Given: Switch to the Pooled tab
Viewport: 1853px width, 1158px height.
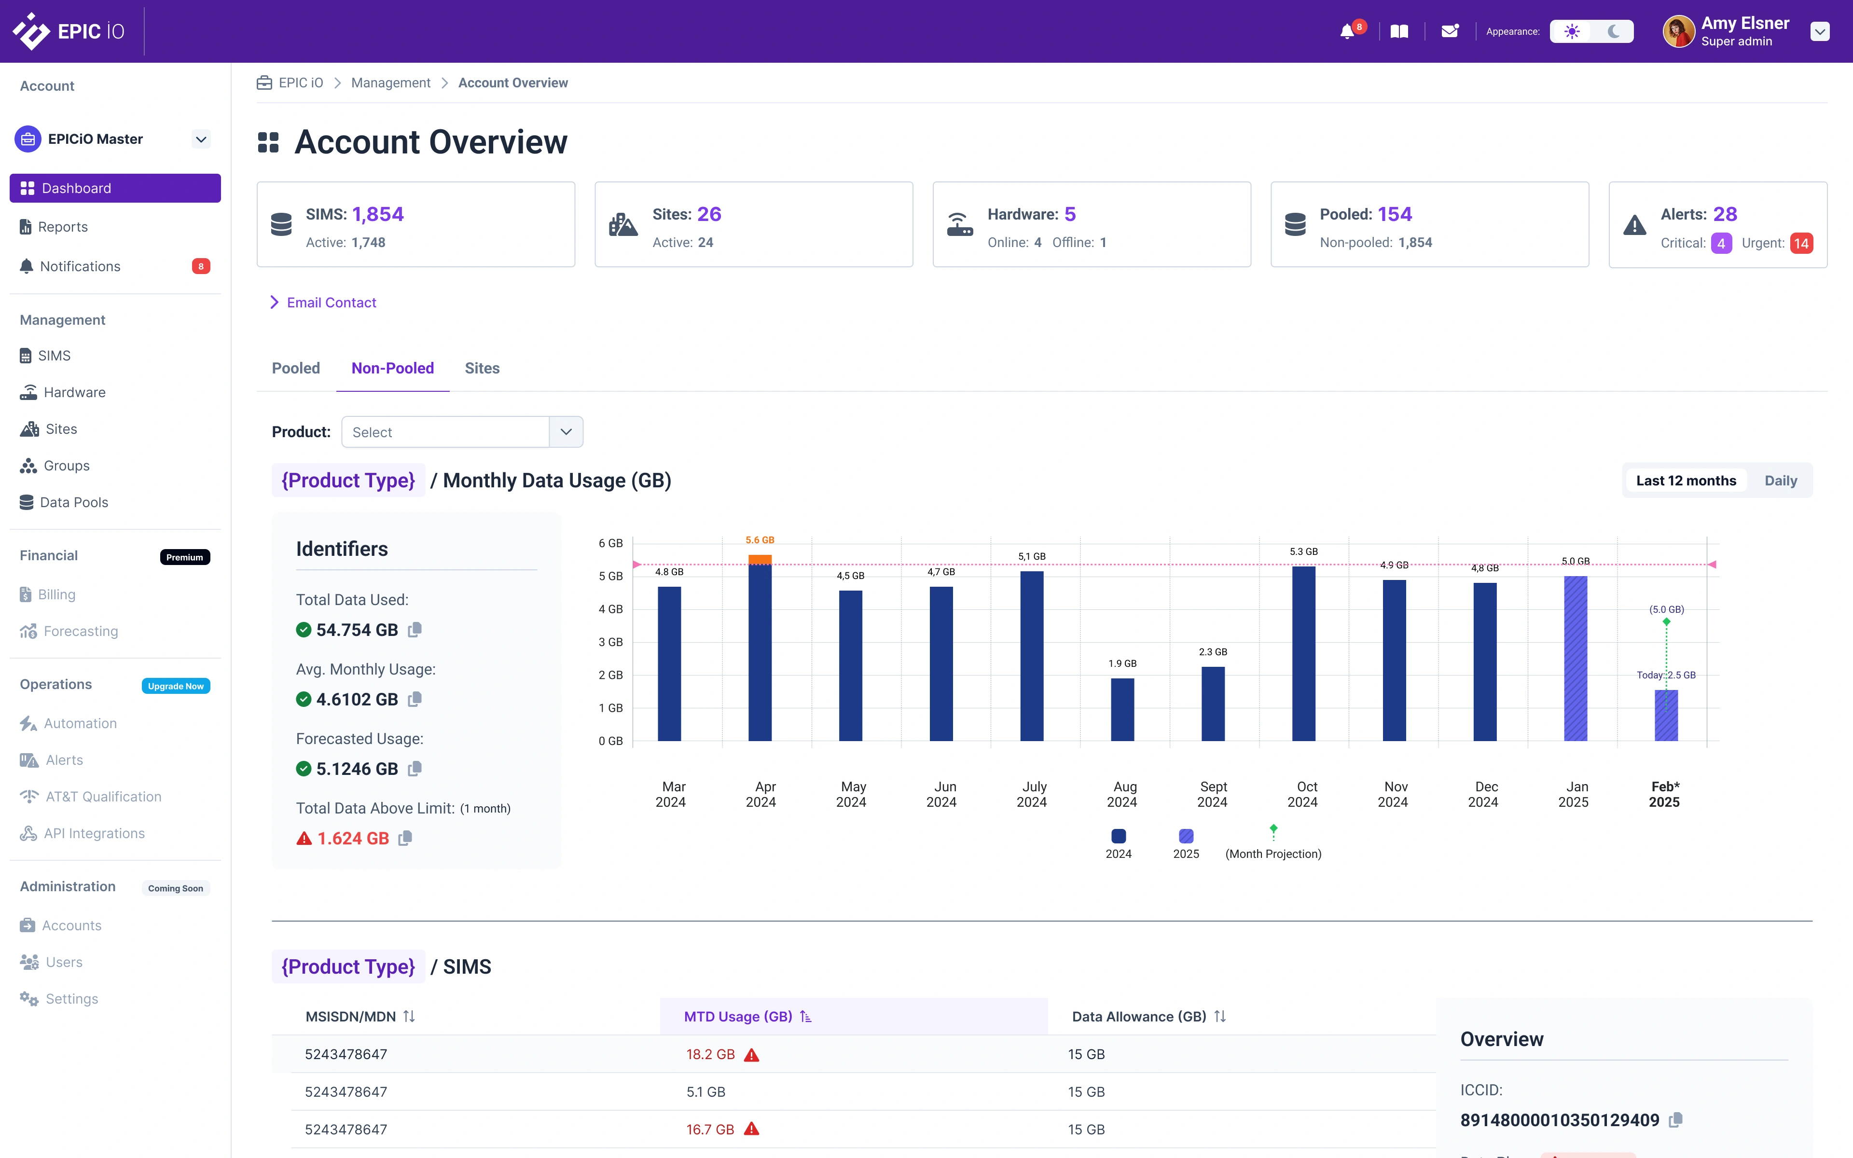Looking at the screenshot, I should point(295,368).
